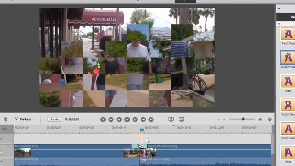The image size is (295, 166).
Task: Jump to the end of the timeline
Action: point(151,119)
